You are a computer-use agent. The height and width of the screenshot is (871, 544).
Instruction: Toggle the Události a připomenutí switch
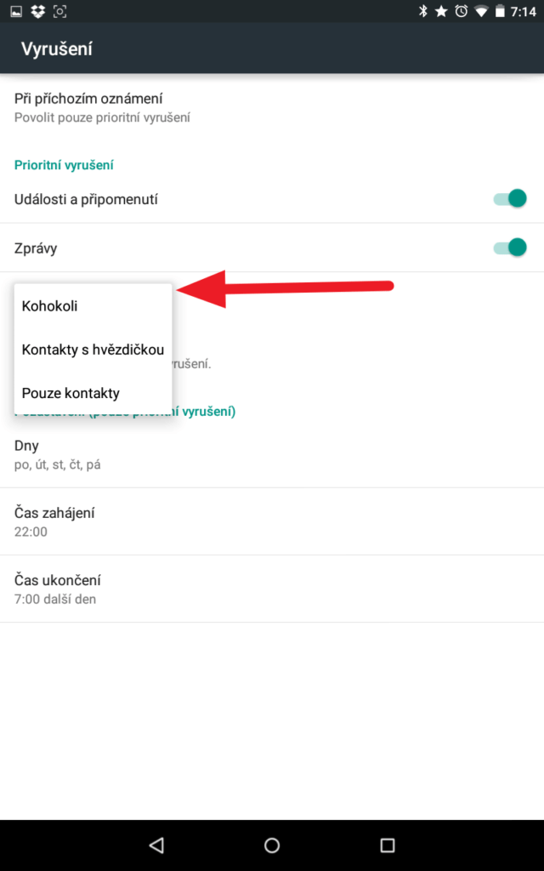click(x=510, y=199)
